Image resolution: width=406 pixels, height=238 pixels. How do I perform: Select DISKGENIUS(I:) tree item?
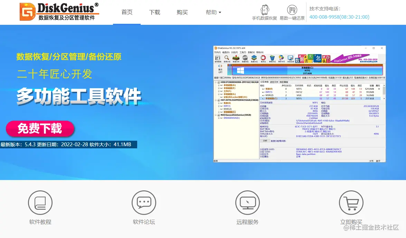pos(232,118)
